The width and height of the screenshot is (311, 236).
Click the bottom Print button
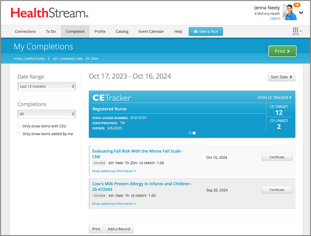tap(96, 229)
